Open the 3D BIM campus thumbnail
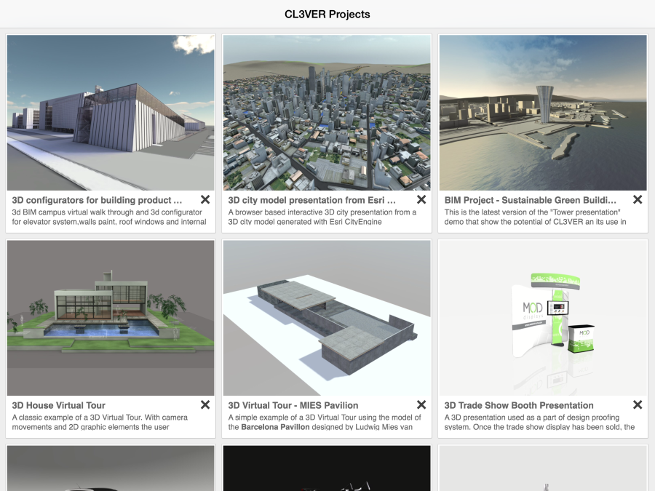This screenshot has width=655, height=491. click(x=111, y=112)
